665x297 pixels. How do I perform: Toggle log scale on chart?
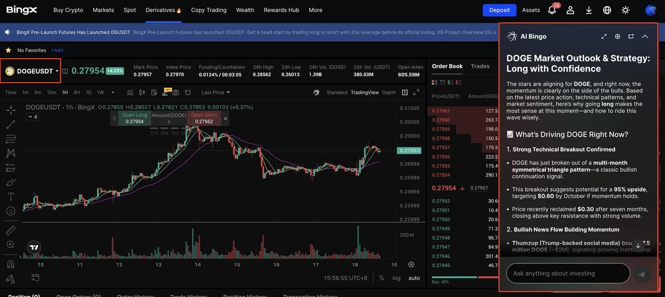pyautogui.click(x=396, y=278)
